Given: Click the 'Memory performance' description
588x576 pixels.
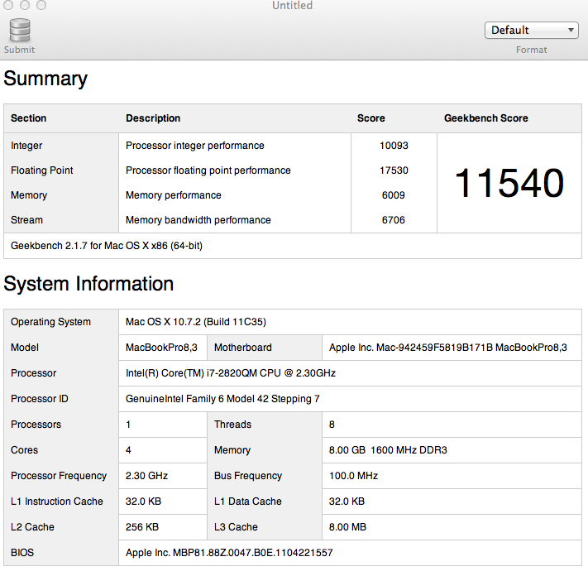Looking at the screenshot, I should 173,195.
